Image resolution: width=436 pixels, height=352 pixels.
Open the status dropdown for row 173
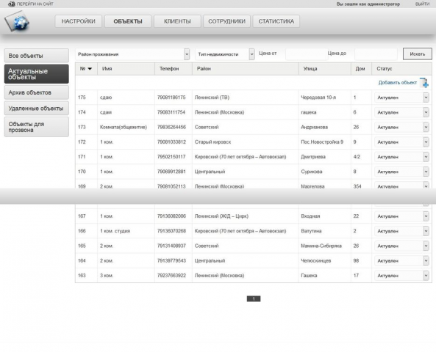pyautogui.click(x=401, y=128)
